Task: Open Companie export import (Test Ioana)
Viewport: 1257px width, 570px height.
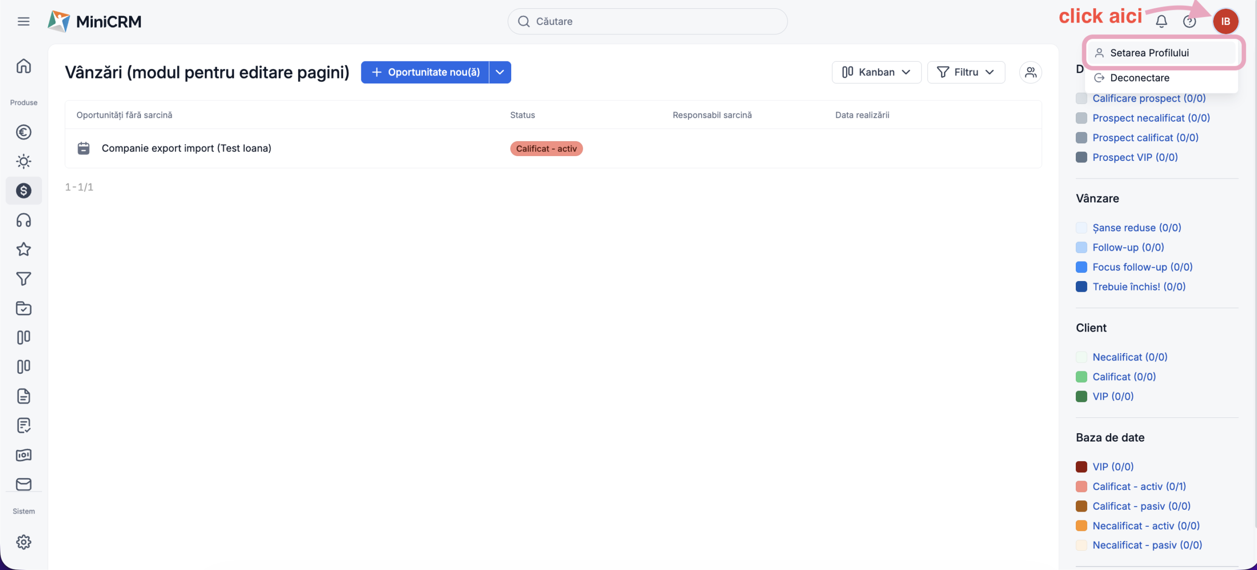Action: click(186, 148)
